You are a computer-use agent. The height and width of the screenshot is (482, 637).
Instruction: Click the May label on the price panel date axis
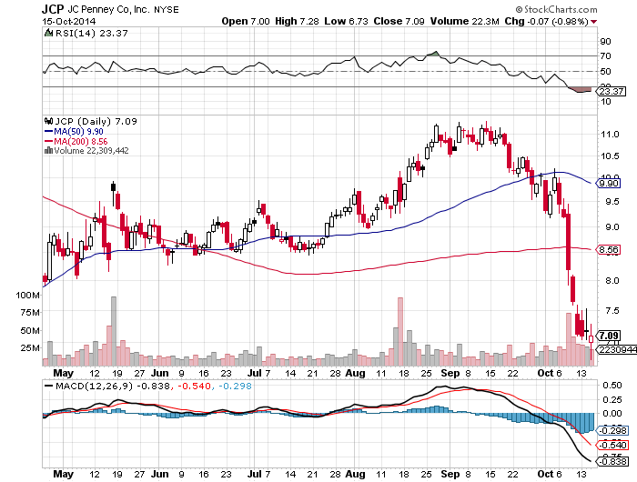(x=64, y=373)
